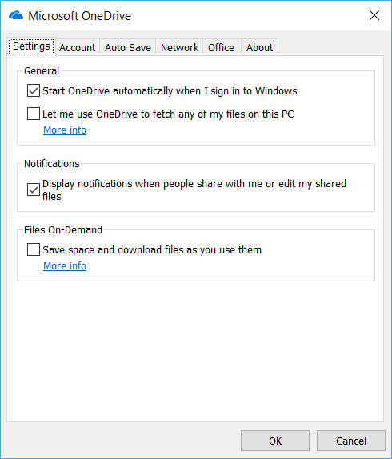
Task: Go to the Office tab
Action: pos(221,47)
